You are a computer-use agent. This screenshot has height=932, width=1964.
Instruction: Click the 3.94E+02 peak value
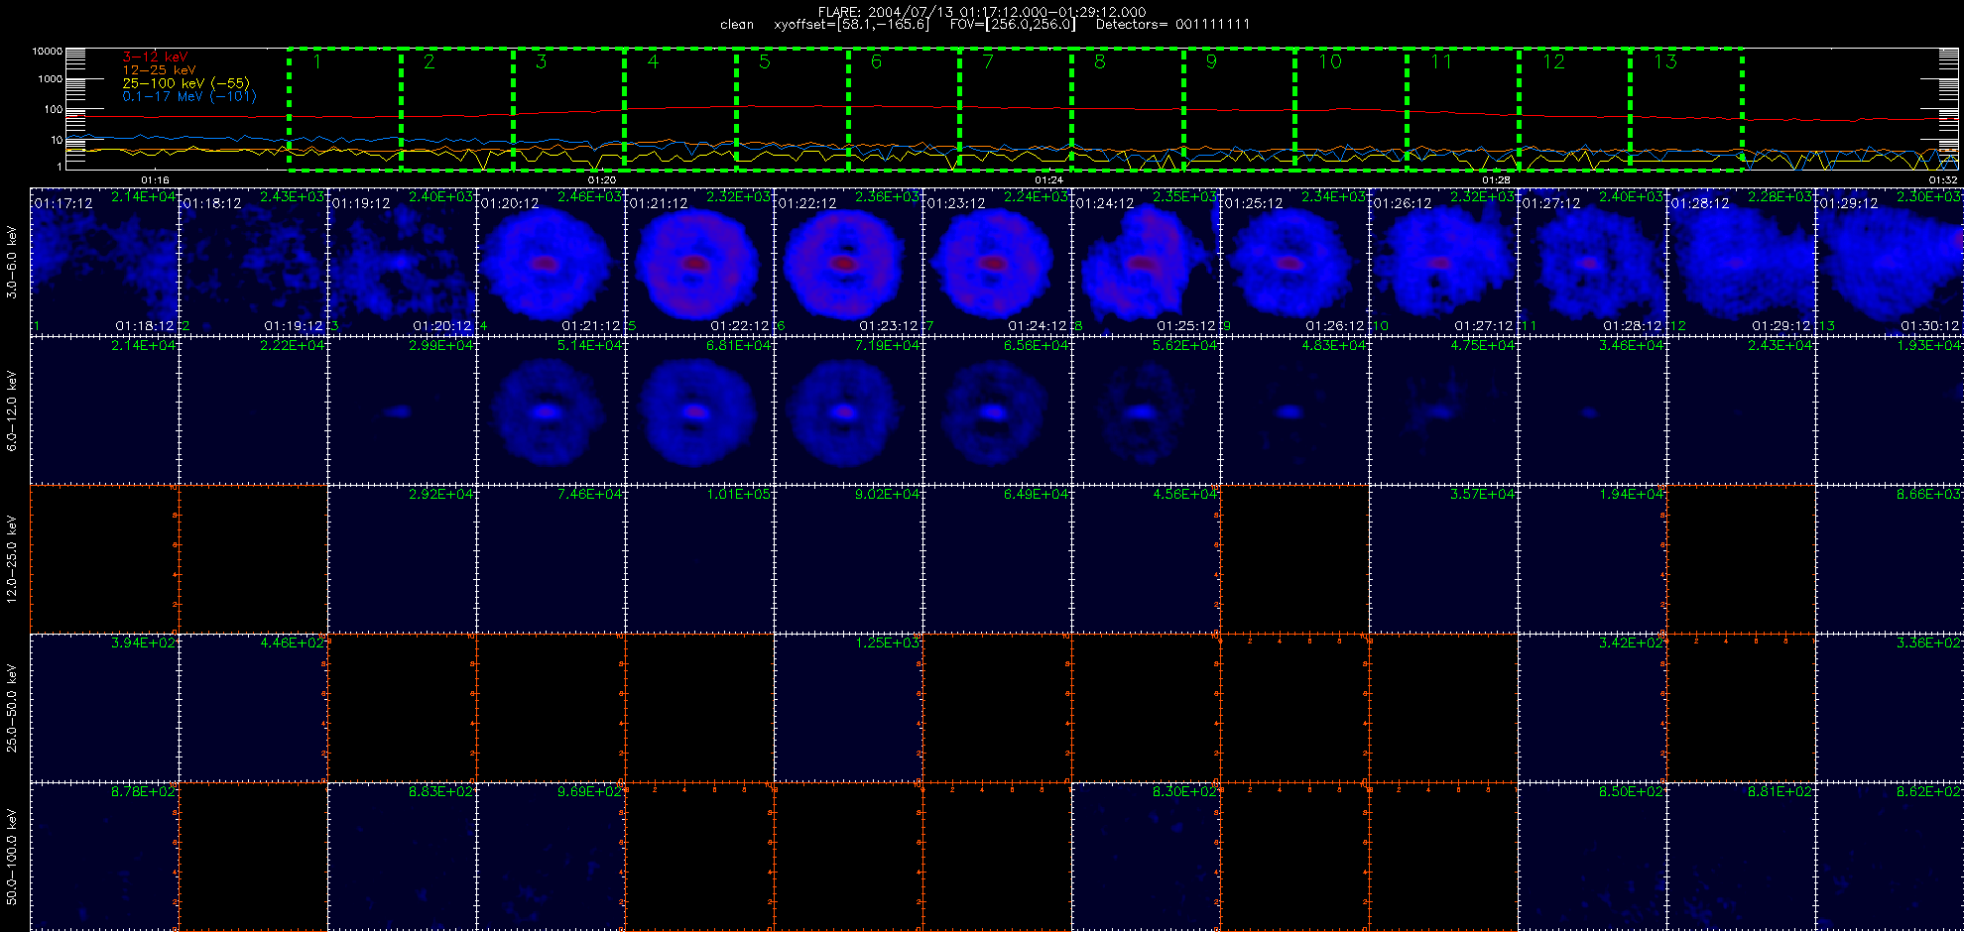point(144,642)
